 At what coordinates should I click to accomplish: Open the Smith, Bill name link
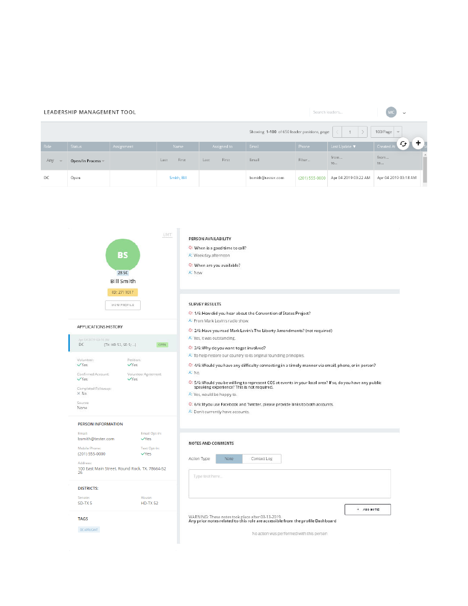(x=178, y=178)
